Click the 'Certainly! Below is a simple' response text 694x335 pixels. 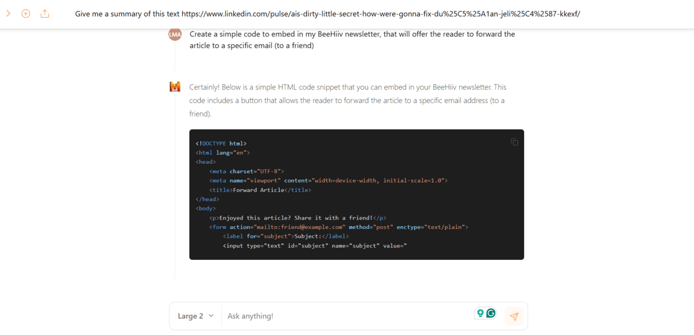point(348,100)
